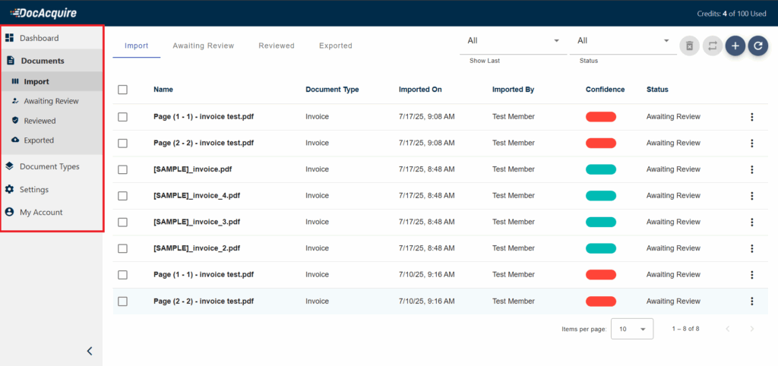Switch to the Exported tab
Image resolution: width=778 pixels, height=366 pixels.
[x=335, y=46]
